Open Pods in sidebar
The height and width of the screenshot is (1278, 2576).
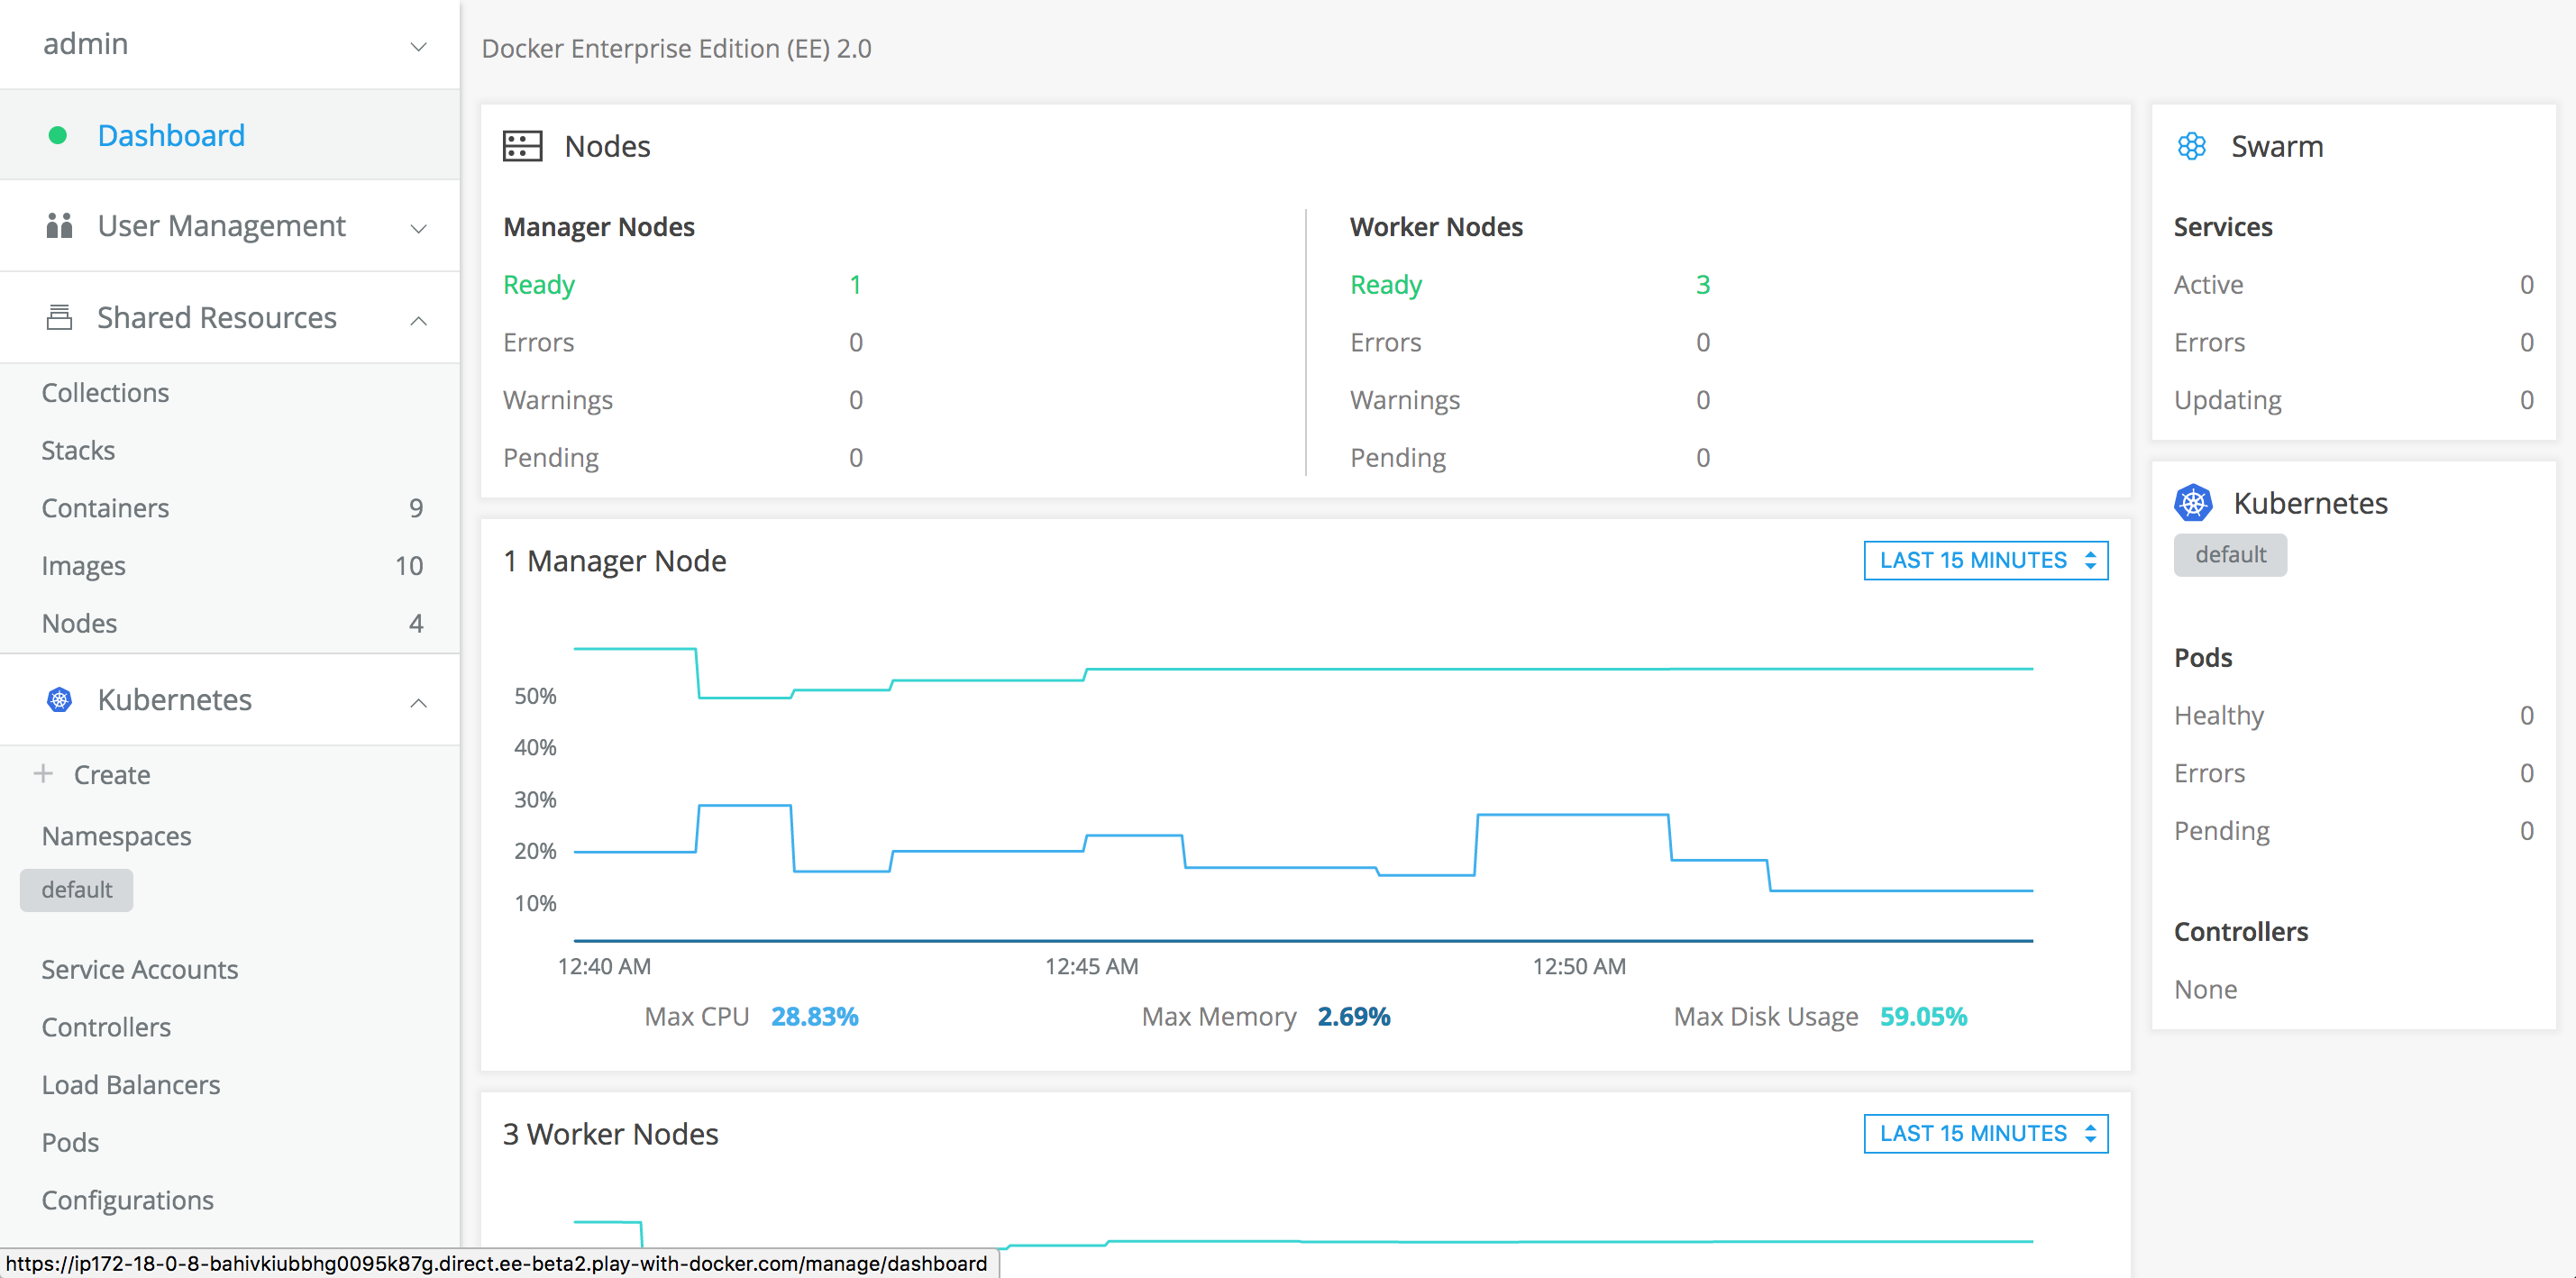tap(70, 1142)
